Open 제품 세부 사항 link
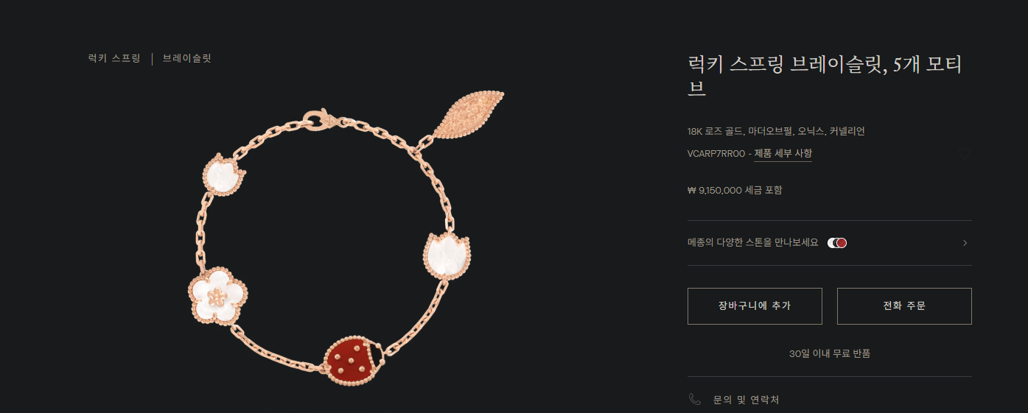This screenshot has height=413, width=1028. coord(783,153)
